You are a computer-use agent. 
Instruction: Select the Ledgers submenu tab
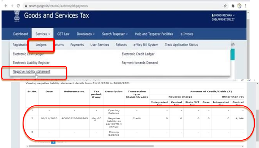point(41,45)
